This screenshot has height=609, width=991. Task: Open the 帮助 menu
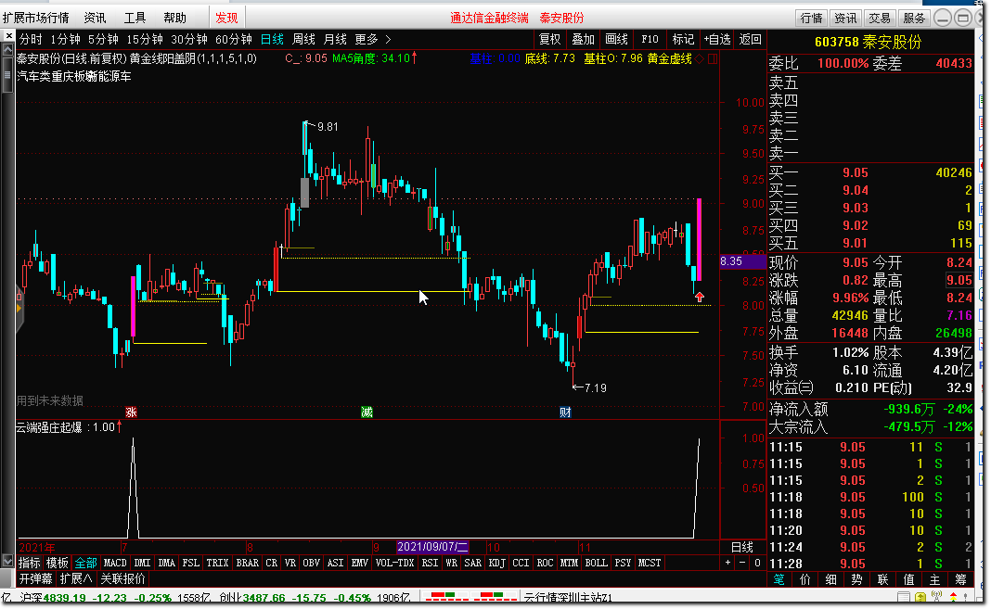175,18
